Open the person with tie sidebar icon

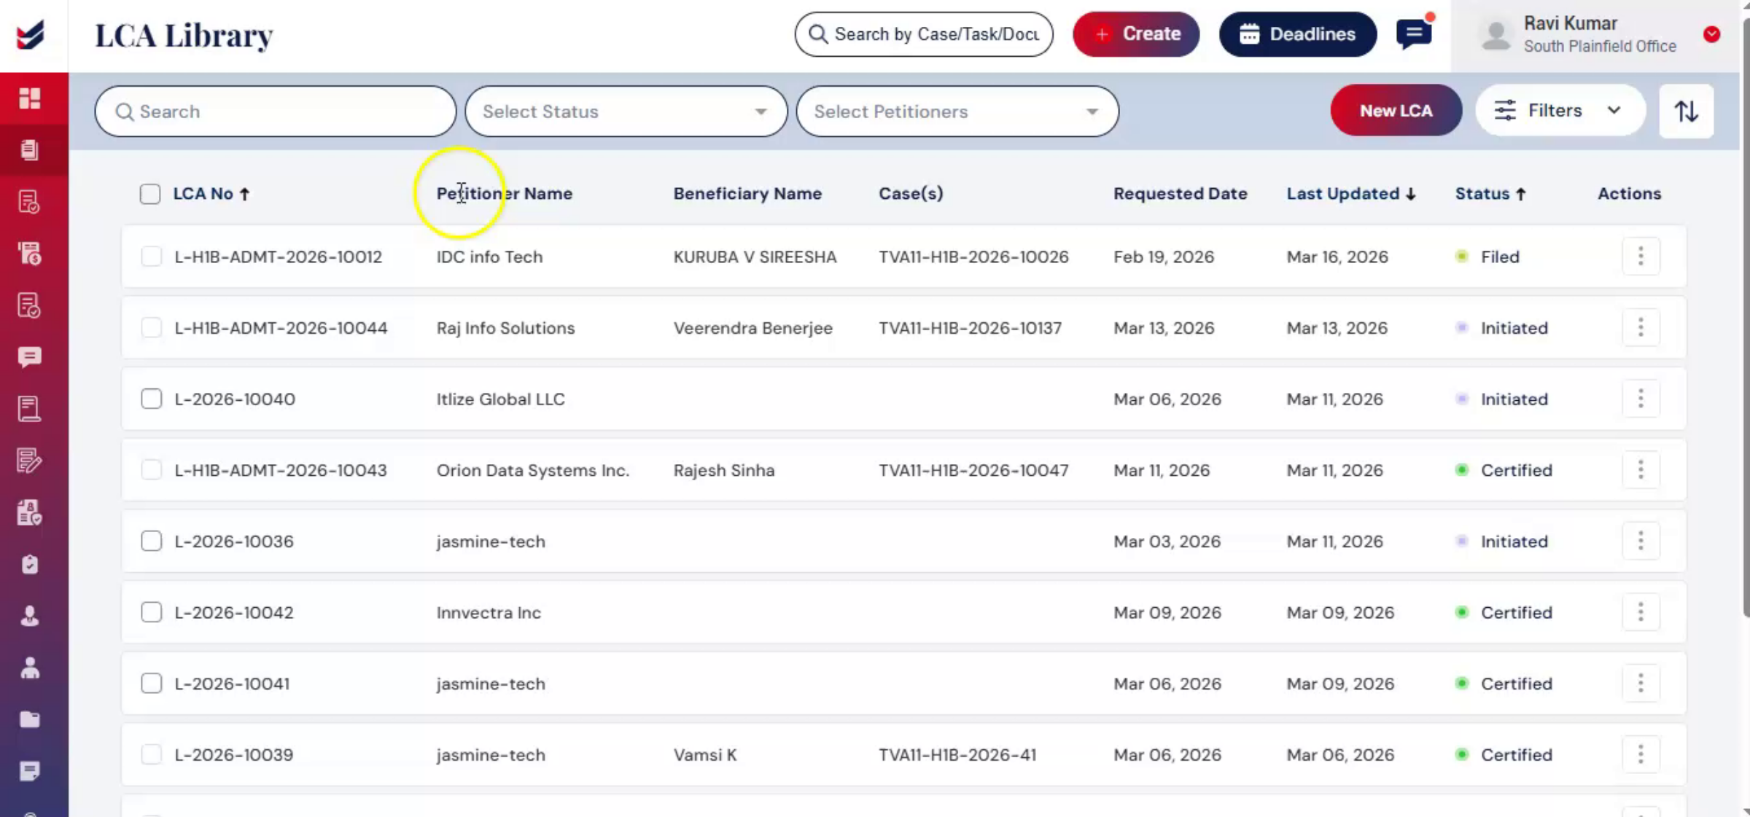30,616
